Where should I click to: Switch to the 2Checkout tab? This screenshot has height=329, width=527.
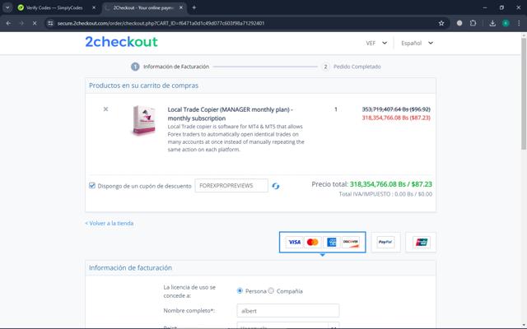click(144, 7)
